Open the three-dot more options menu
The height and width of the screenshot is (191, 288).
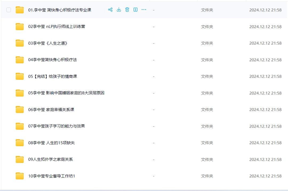(144, 10)
